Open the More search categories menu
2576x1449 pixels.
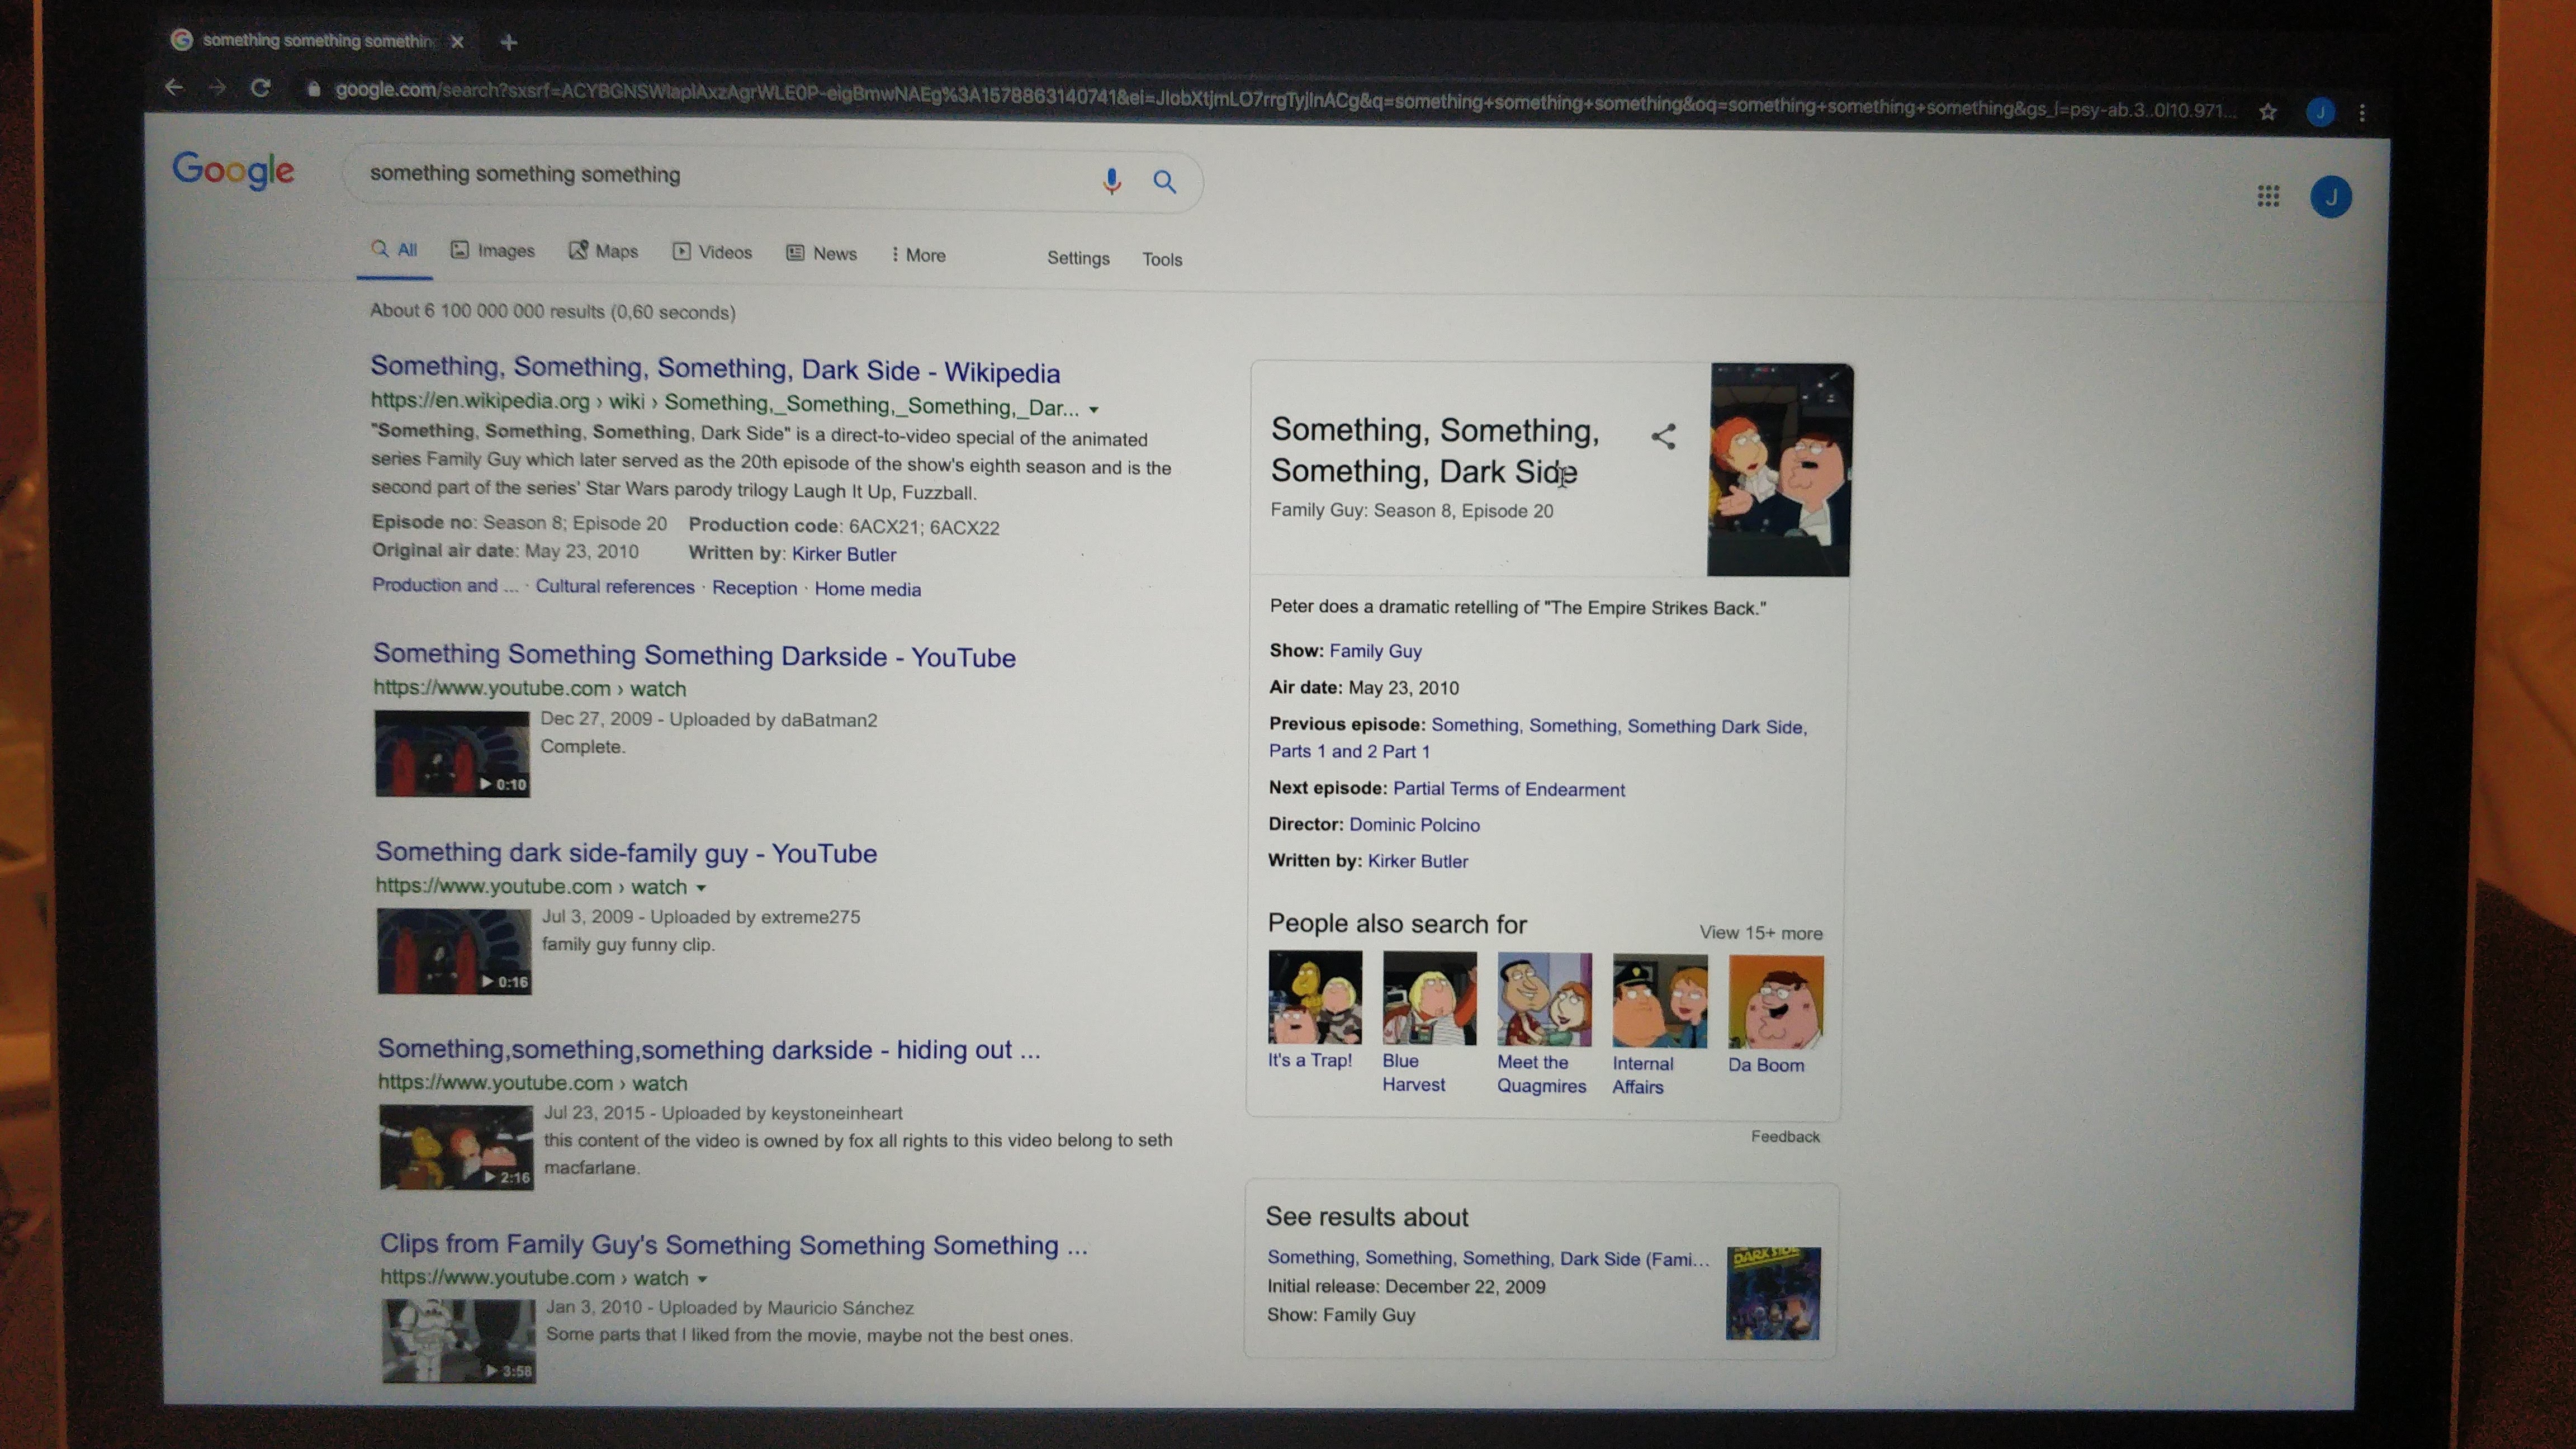(x=918, y=255)
